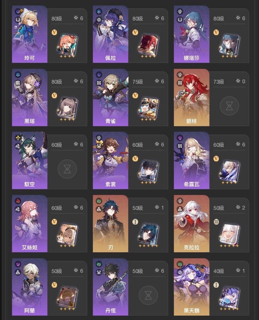Click the superimposition V badge on 黑塔's card
The height and width of the screenshot is (320, 259).
coord(54,95)
